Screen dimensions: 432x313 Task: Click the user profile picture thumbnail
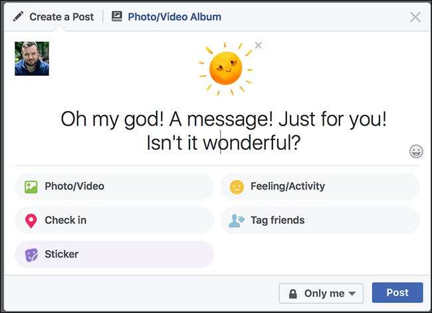pos(32,58)
